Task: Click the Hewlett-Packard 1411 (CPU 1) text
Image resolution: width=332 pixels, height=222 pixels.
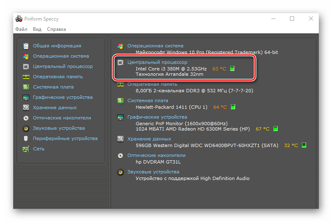Action: click(172, 107)
